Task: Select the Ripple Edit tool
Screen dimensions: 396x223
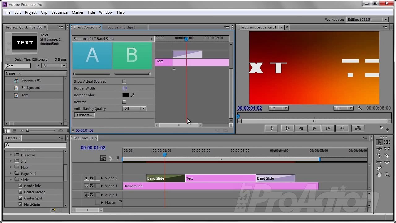Action: [379, 149]
